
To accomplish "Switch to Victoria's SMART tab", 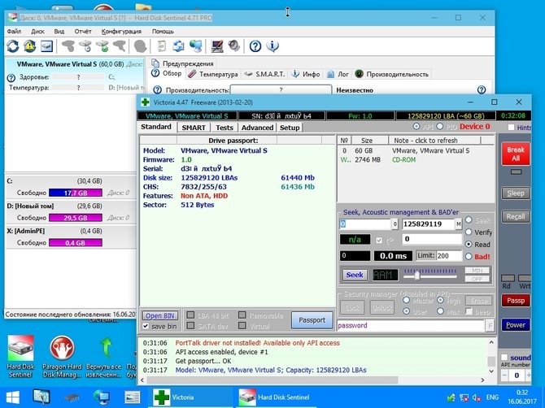I will [194, 128].
